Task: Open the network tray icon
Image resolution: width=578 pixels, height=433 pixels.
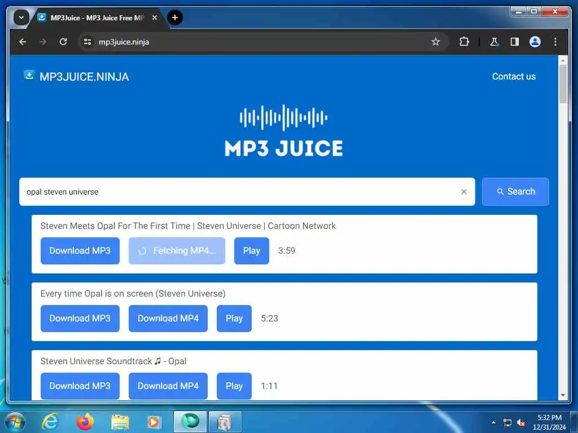Action: (x=507, y=423)
